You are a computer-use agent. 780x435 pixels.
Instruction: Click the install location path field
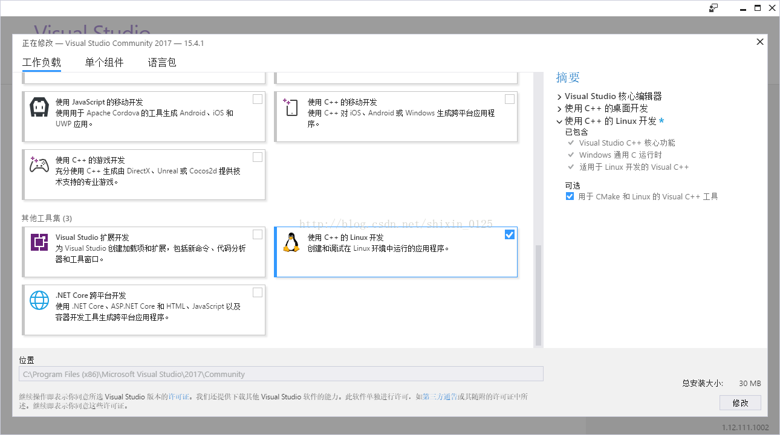point(281,374)
